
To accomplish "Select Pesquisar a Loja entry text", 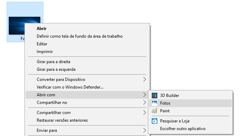I will [x=175, y=121].
